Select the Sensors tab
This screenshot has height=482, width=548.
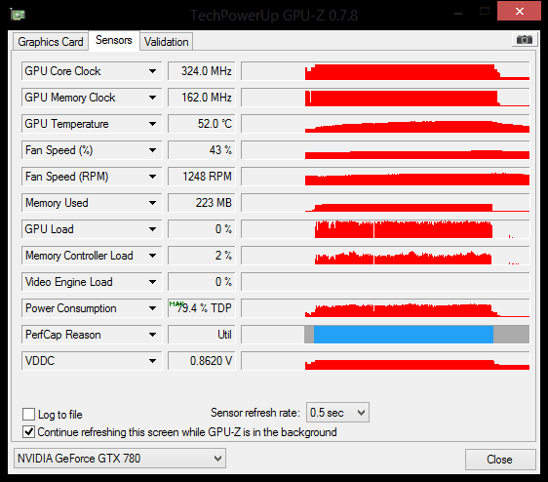[114, 40]
